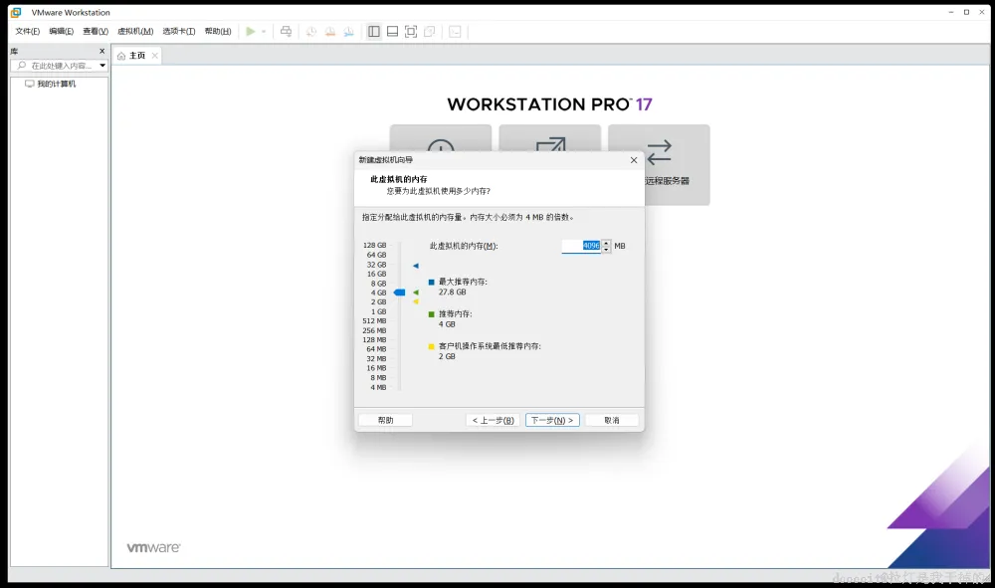
Task: Click the Revert to Snapshot toolbar icon
Action: coord(330,31)
